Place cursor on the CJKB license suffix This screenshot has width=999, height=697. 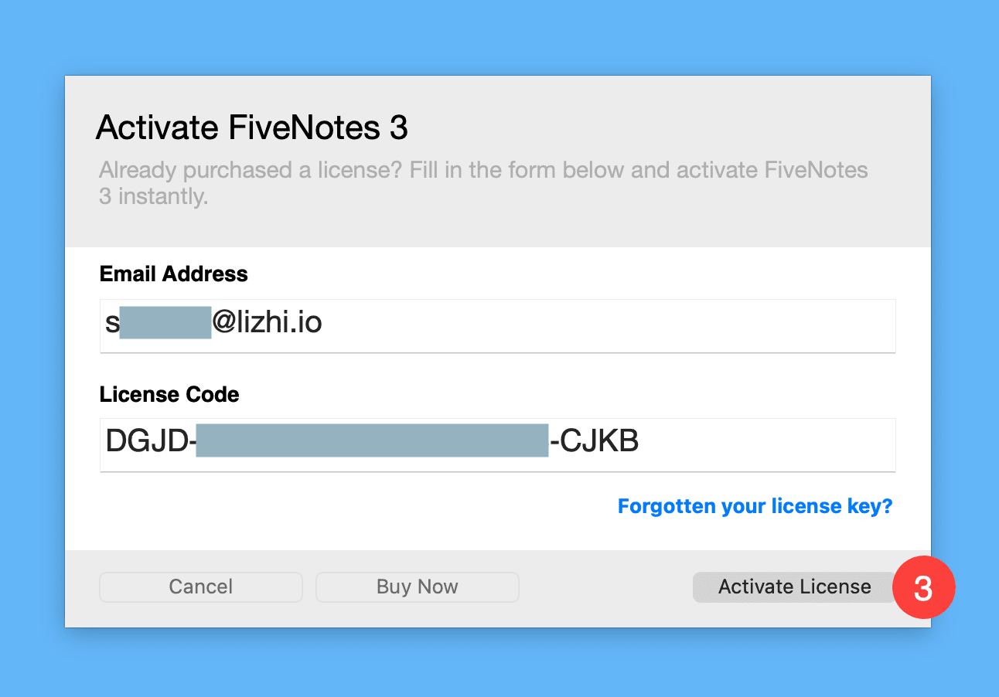pos(599,441)
